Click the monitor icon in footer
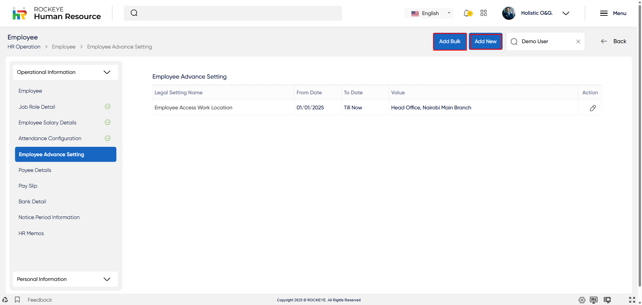The height and width of the screenshot is (305, 642). pos(594,300)
